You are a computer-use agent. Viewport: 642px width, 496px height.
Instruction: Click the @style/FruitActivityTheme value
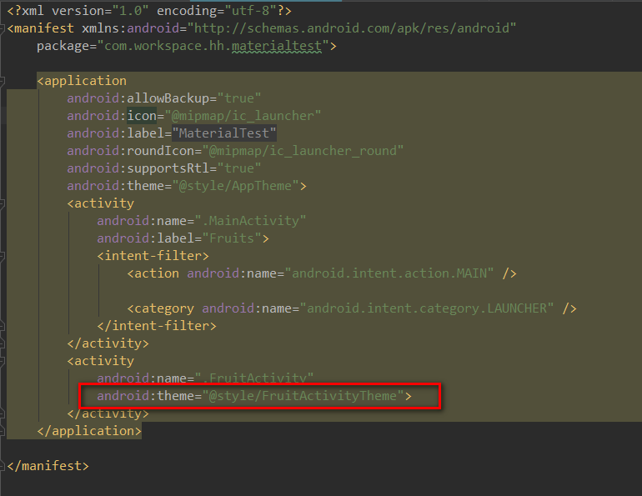303,396
